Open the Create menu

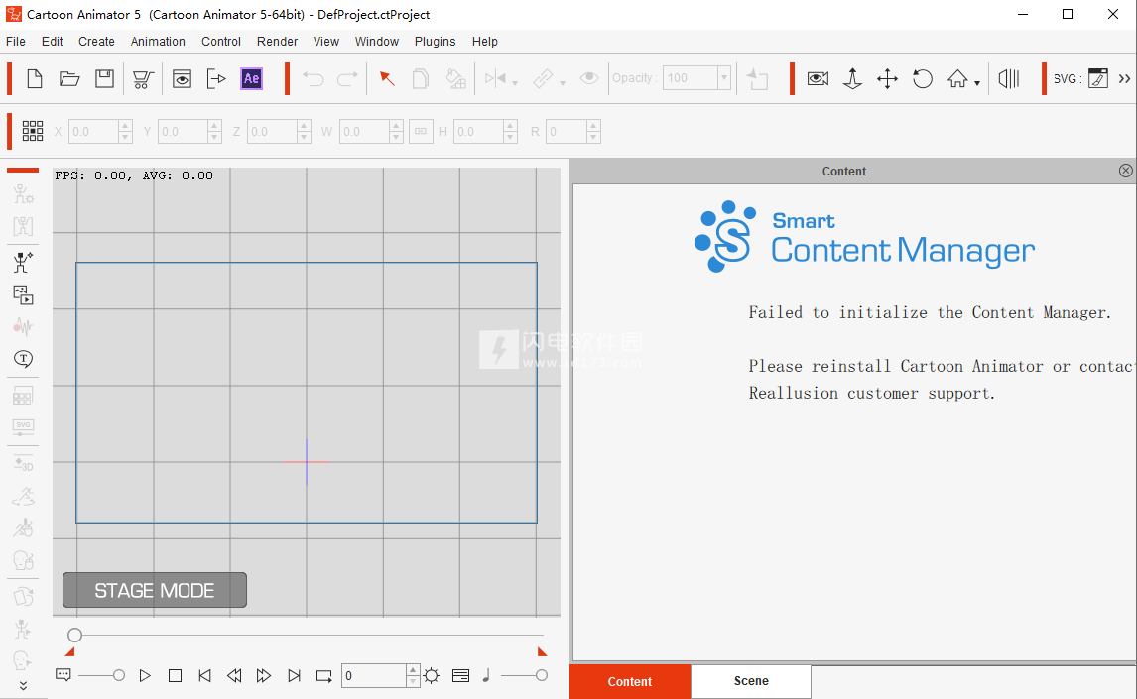pyautogui.click(x=96, y=42)
